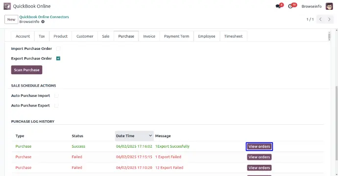Open the activities clock icon

290,6
